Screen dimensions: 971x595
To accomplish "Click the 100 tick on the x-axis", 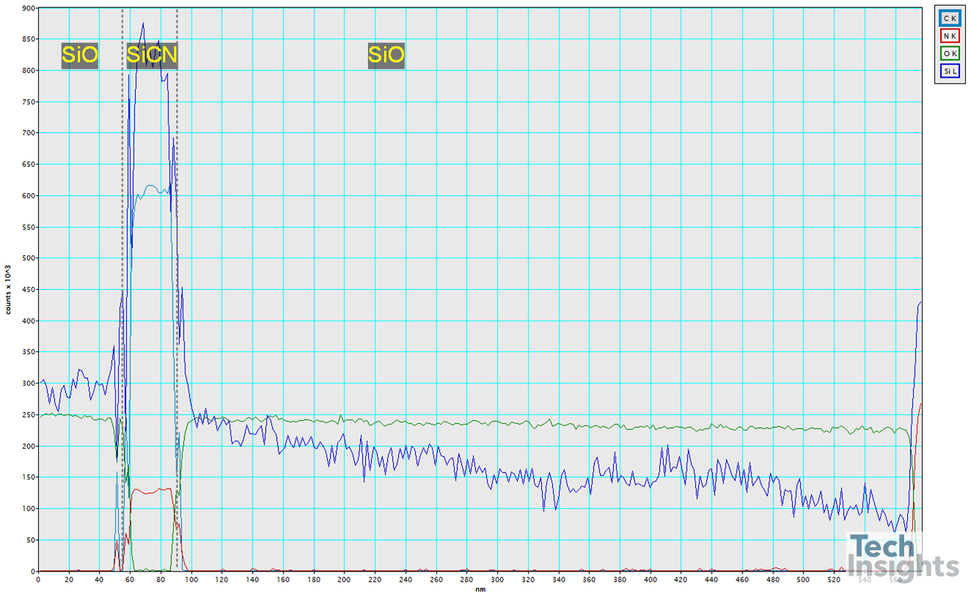I will coord(191,579).
